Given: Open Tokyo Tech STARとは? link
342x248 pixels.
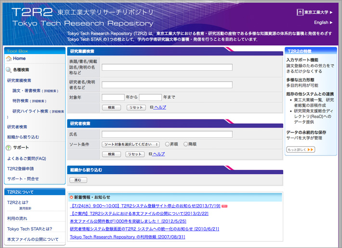Looking at the screenshot, I should (x=29, y=229).
